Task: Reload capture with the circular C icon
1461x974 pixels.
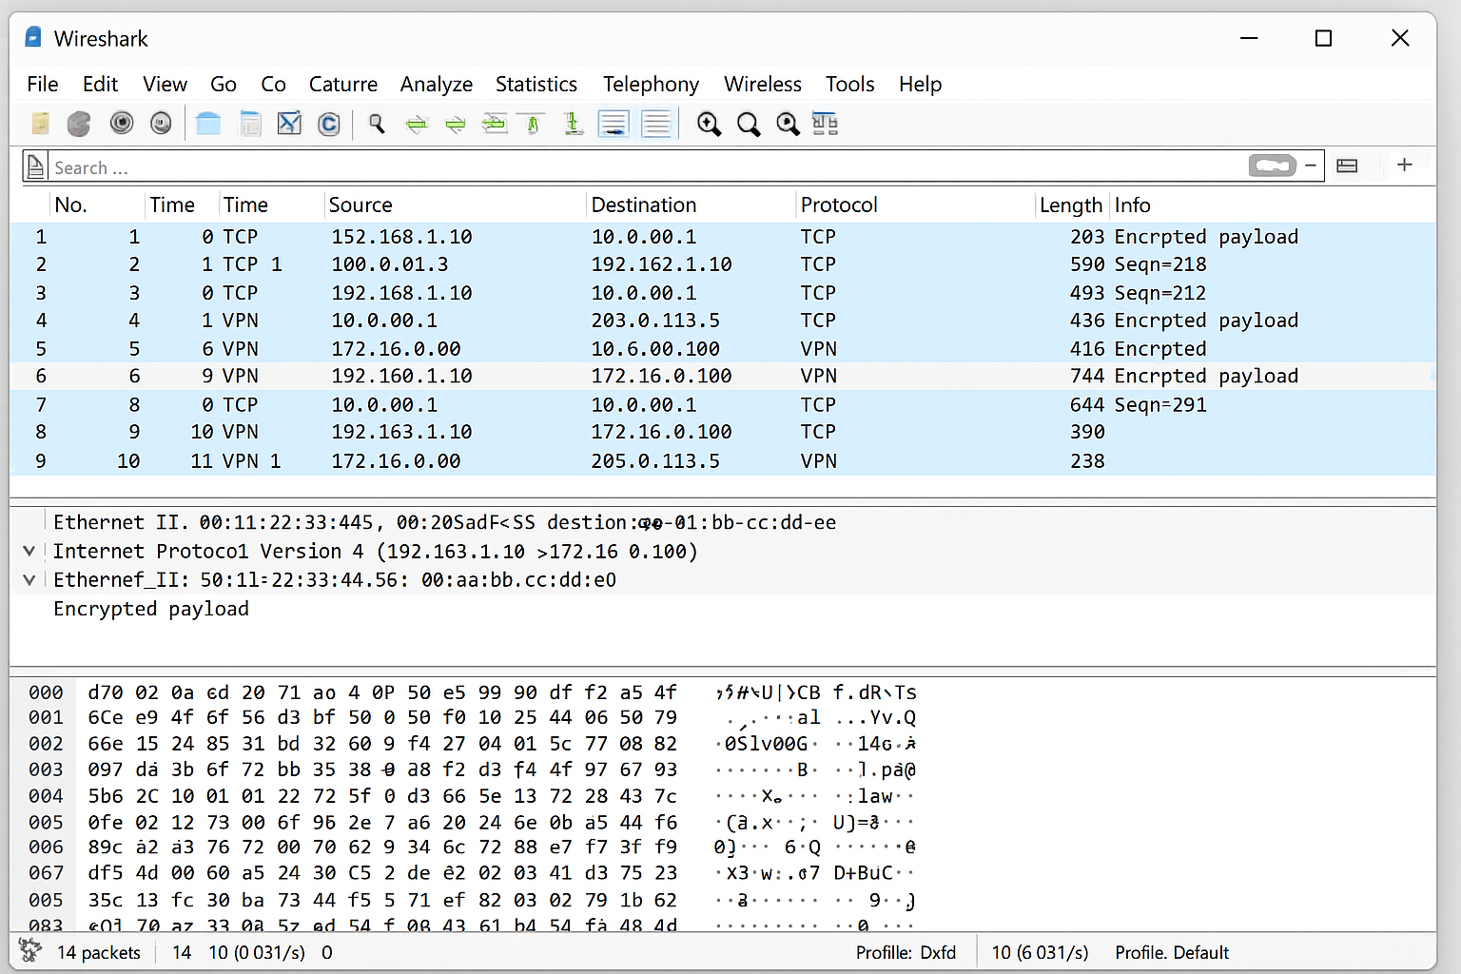Action: tap(329, 124)
